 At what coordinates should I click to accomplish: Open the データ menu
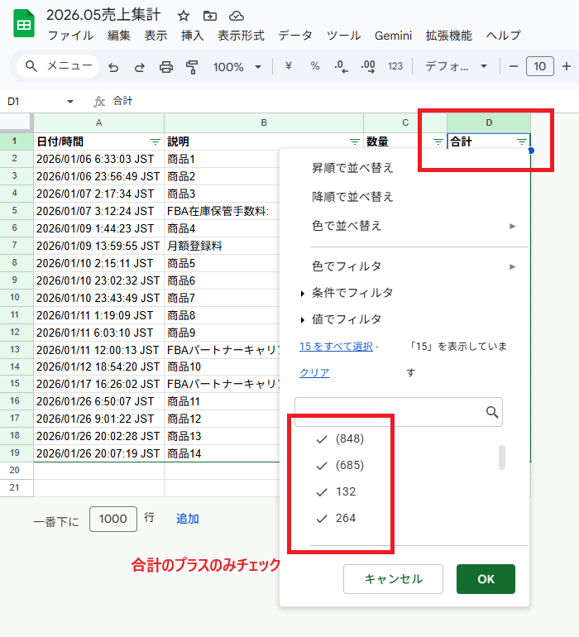(295, 36)
